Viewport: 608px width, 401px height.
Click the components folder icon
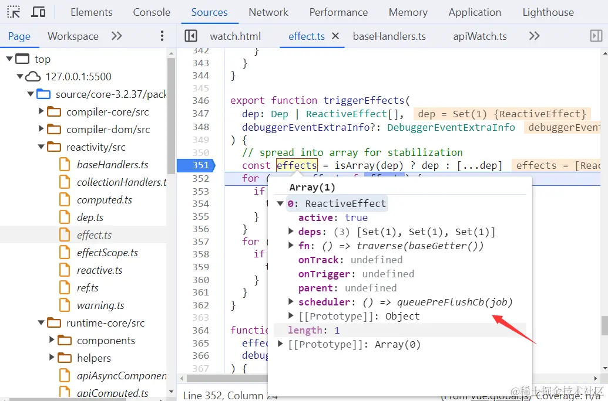coord(65,341)
